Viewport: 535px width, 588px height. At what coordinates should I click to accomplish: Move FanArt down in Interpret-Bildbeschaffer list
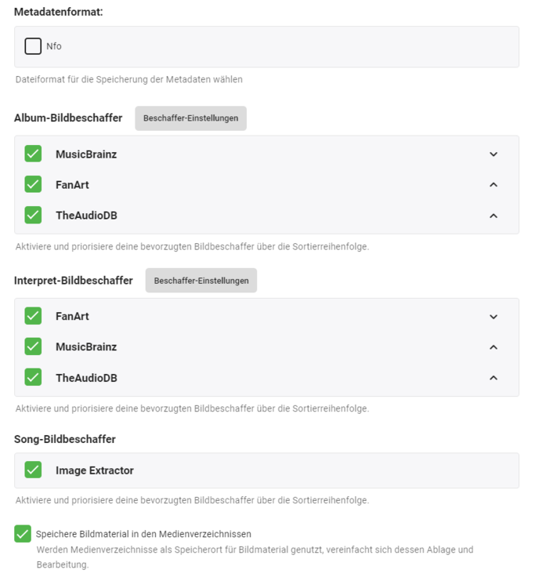(x=493, y=317)
